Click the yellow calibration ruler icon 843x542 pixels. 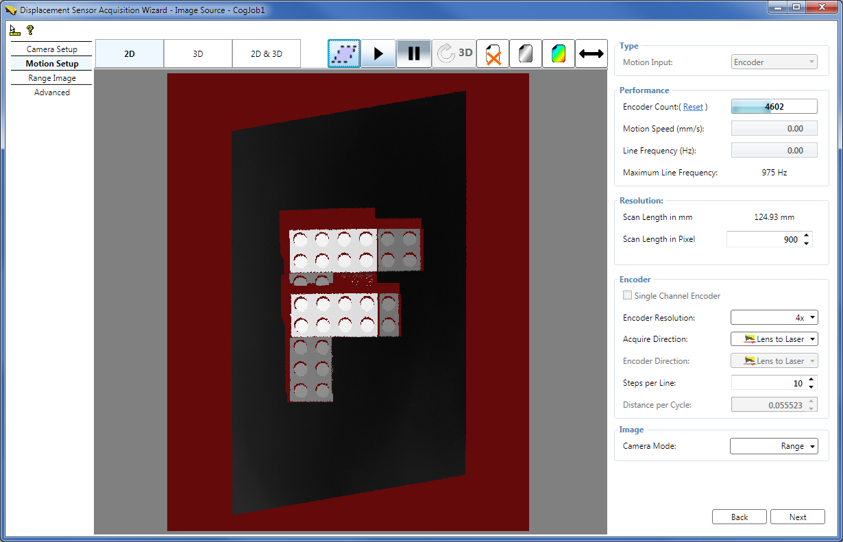click(x=14, y=30)
